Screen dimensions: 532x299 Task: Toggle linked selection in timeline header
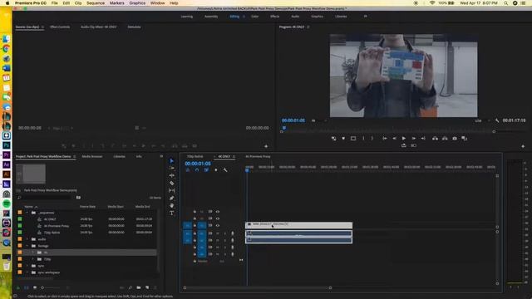click(x=206, y=169)
